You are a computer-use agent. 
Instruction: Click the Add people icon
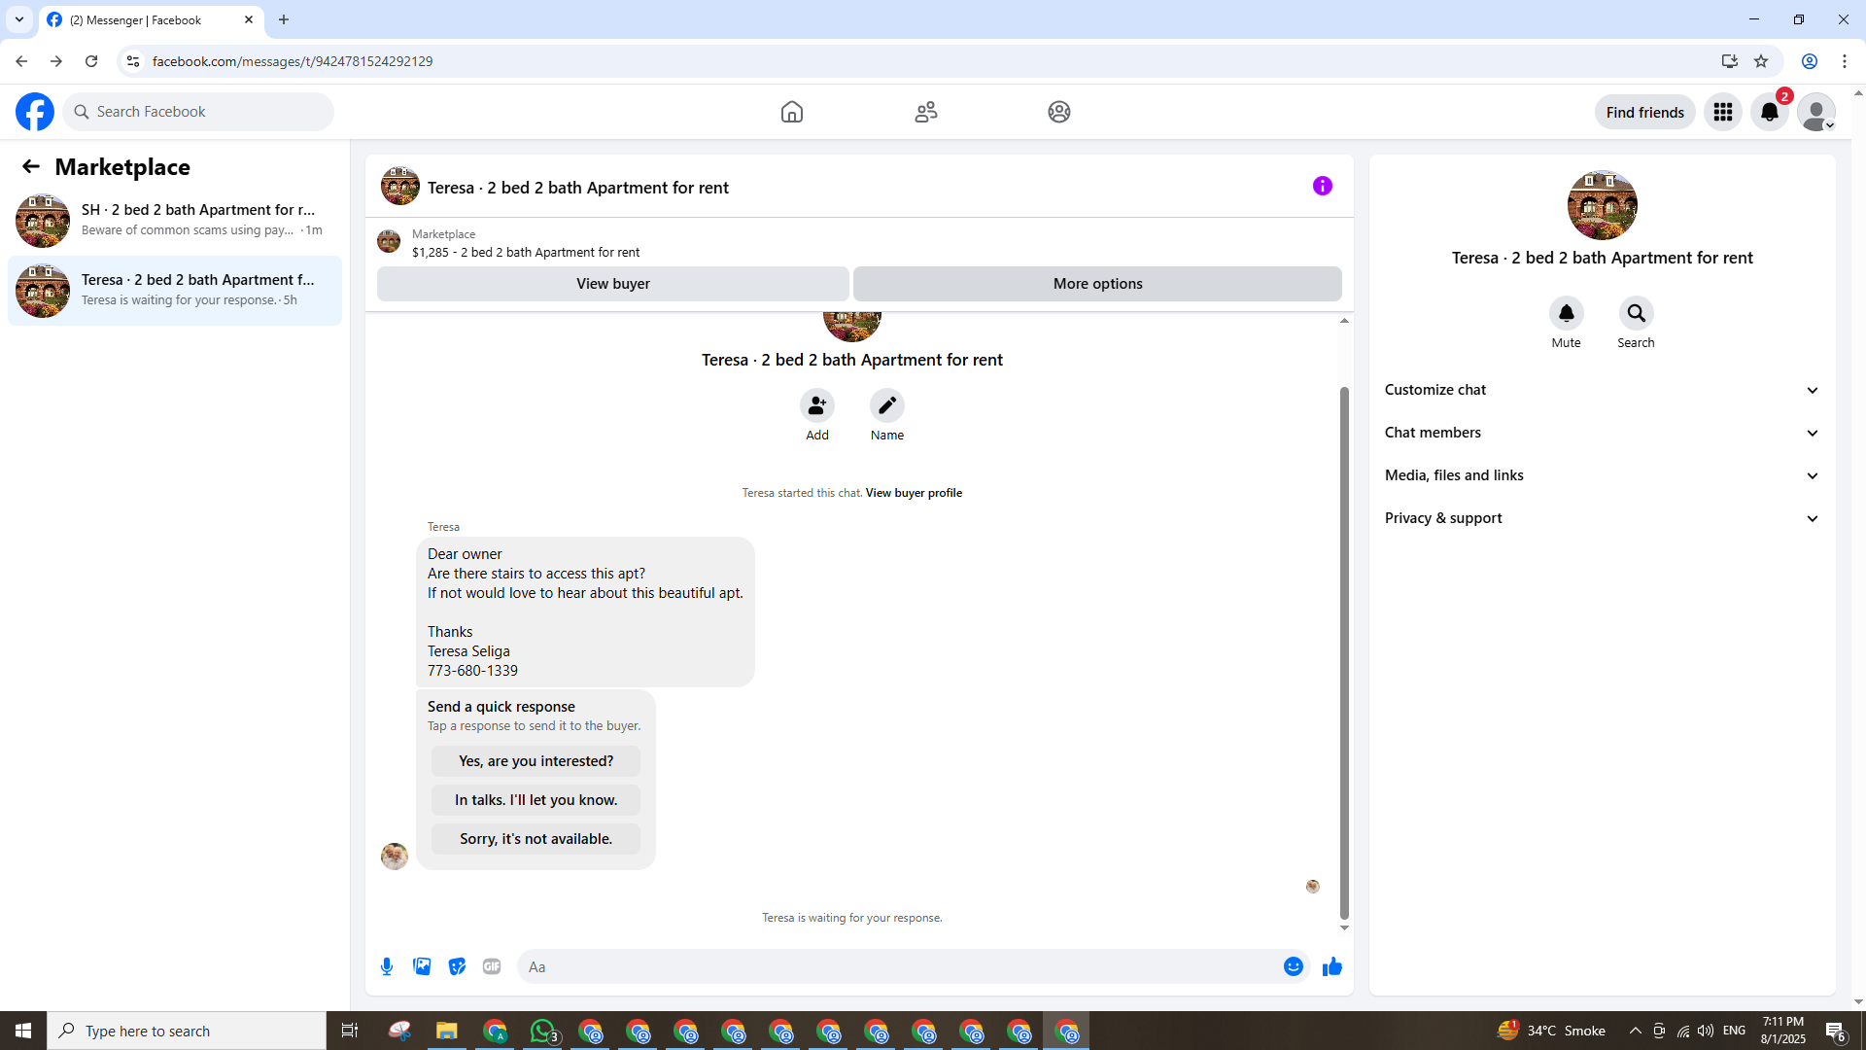pyautogui.click(x=817, y=405)
